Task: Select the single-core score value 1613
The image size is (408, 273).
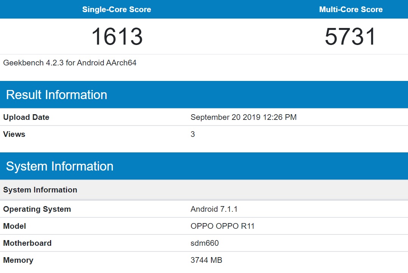Action: (x=116, y=36)
